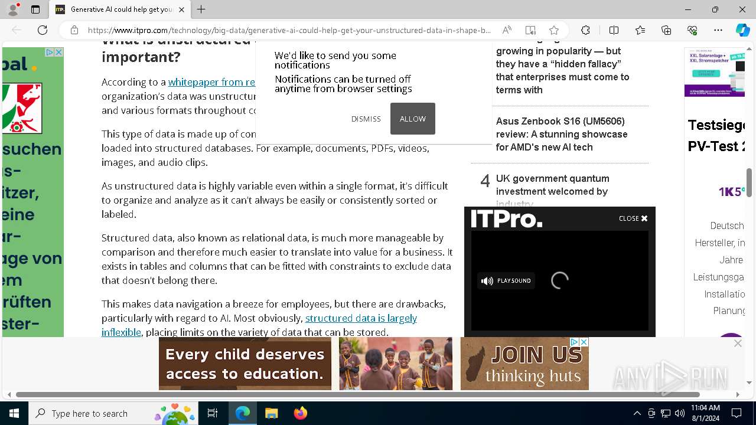Click the horizontal page scrollbar
The width and height of the screenshot is (756, 425).
[358, 394]
